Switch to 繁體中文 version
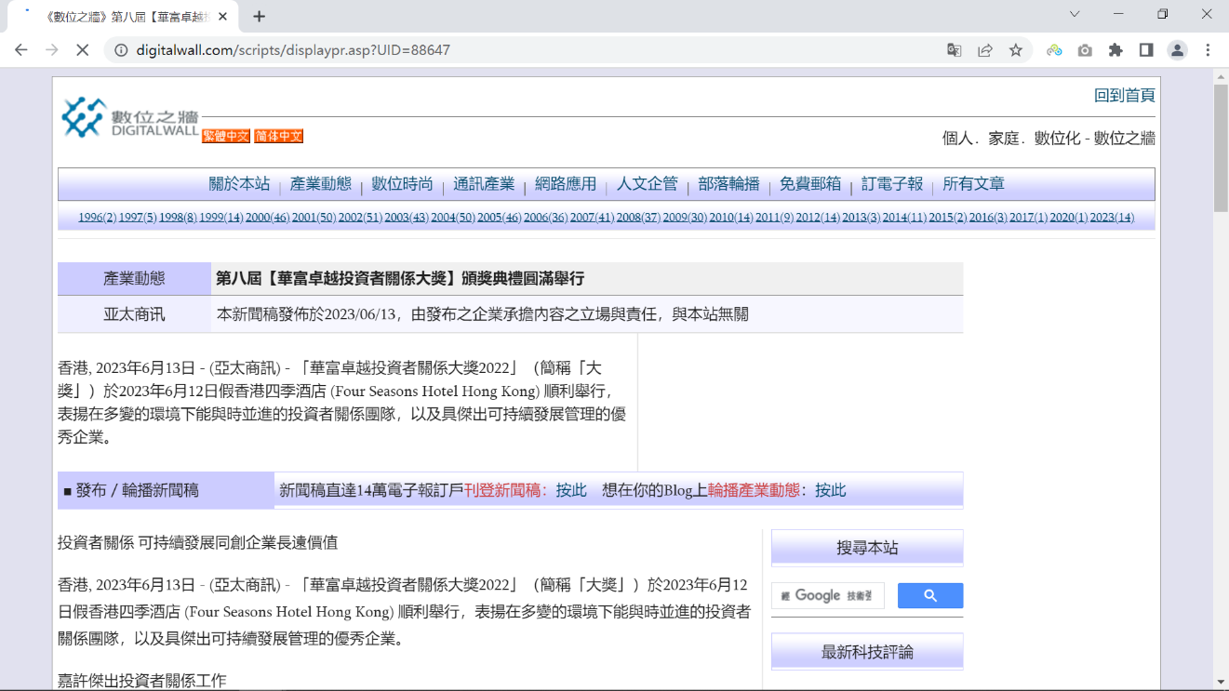The height and width of the screenshot is (691, 1229). coord(226,136)
